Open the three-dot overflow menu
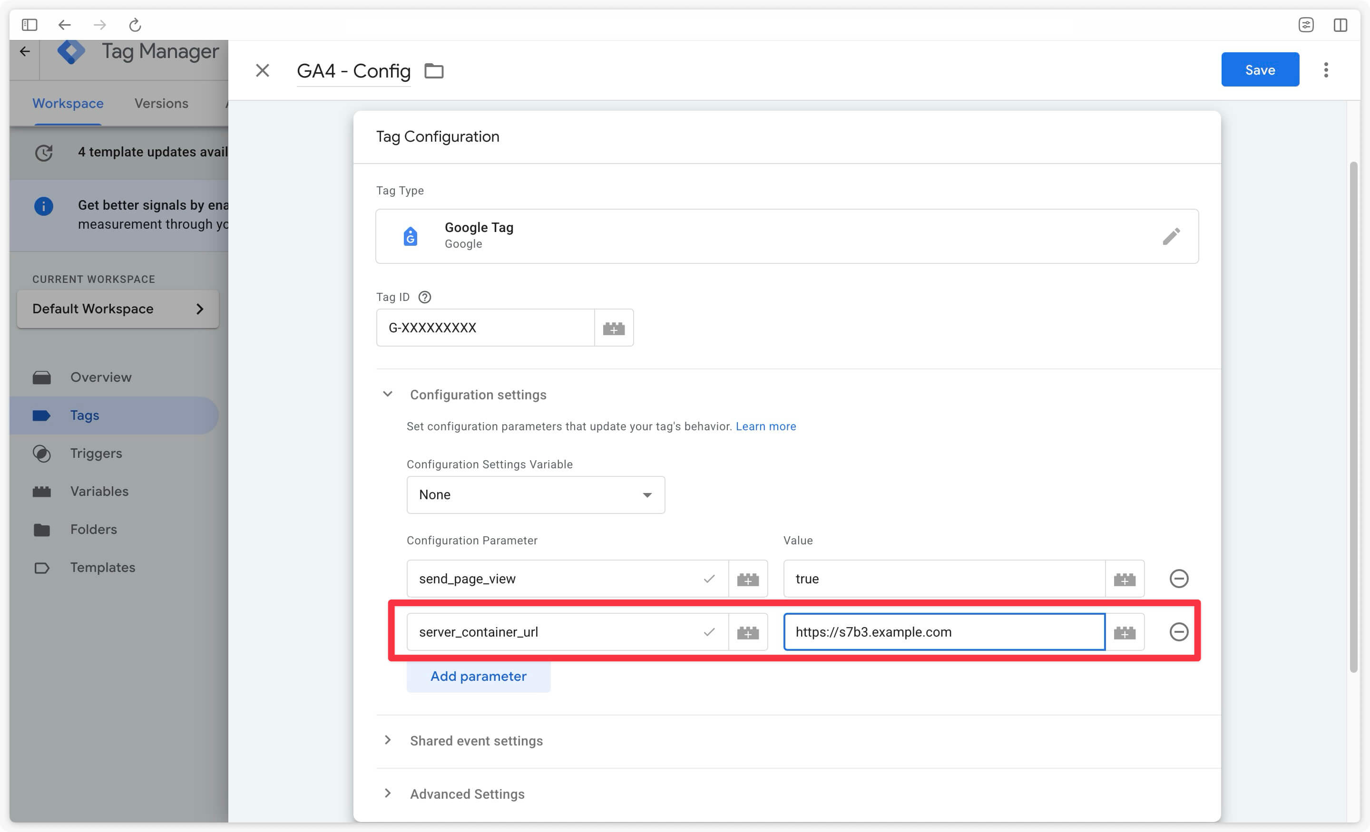 click(x=1326, y=69)
